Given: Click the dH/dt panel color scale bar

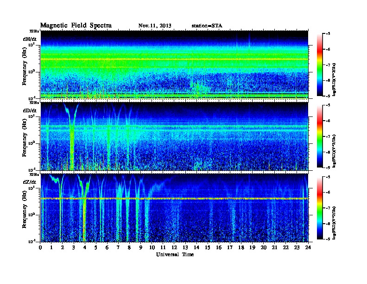Looking at the screenshot, I should tap(320, 65).
